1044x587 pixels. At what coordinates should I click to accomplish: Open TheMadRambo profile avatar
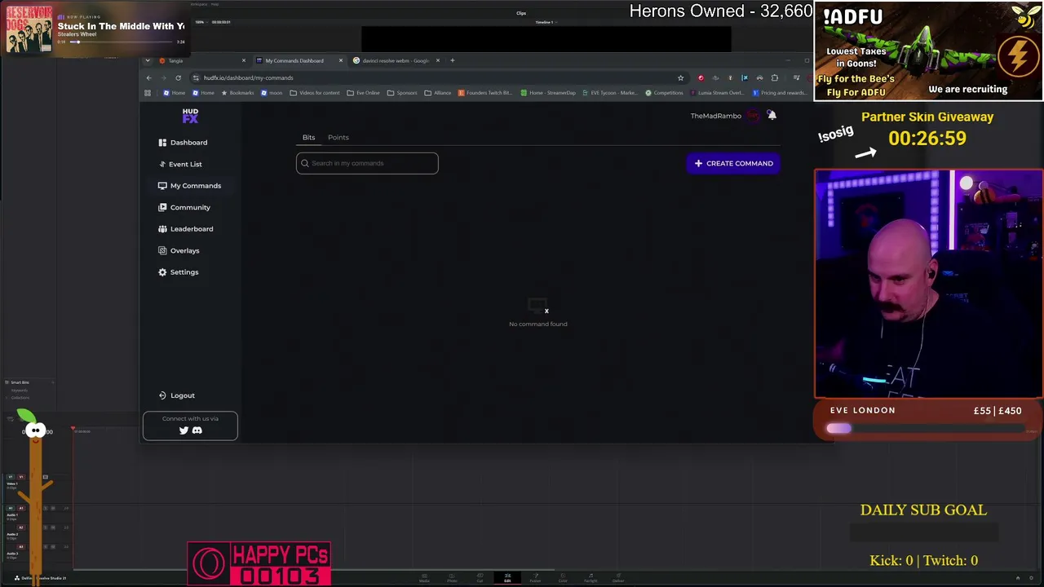(753, 116)
